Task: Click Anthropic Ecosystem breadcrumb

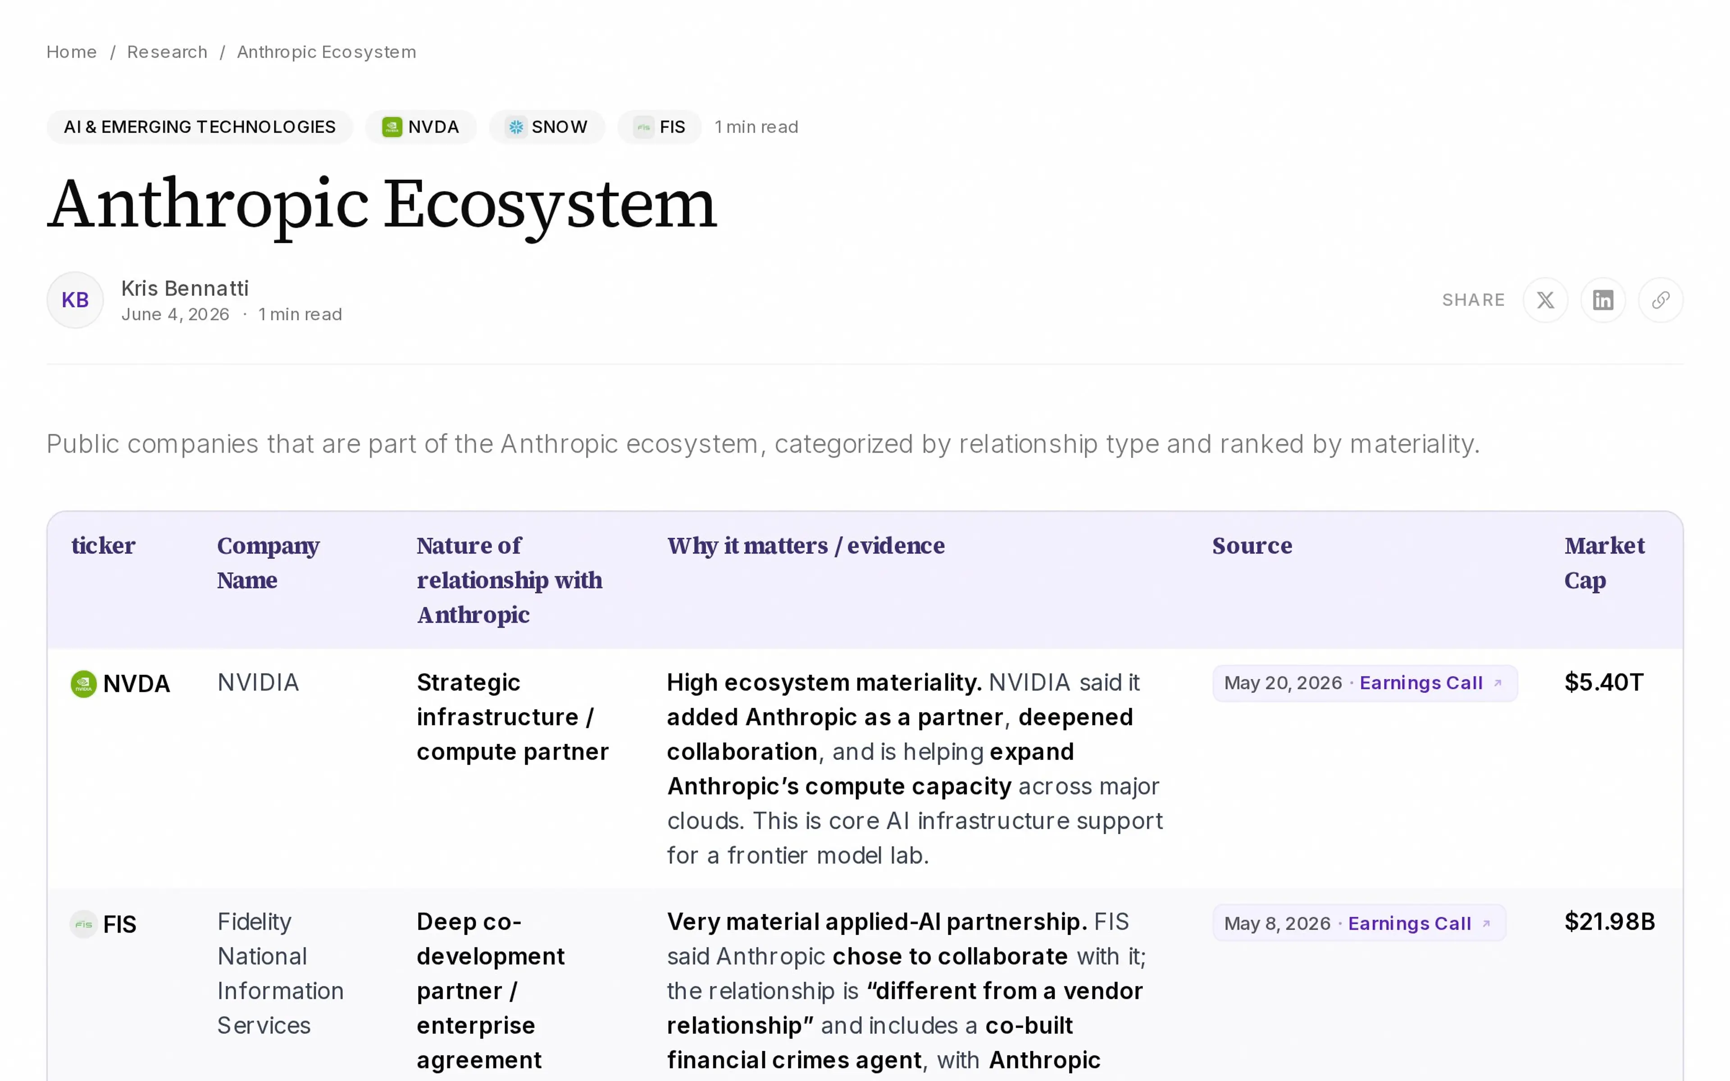Action: click(327, 52)
